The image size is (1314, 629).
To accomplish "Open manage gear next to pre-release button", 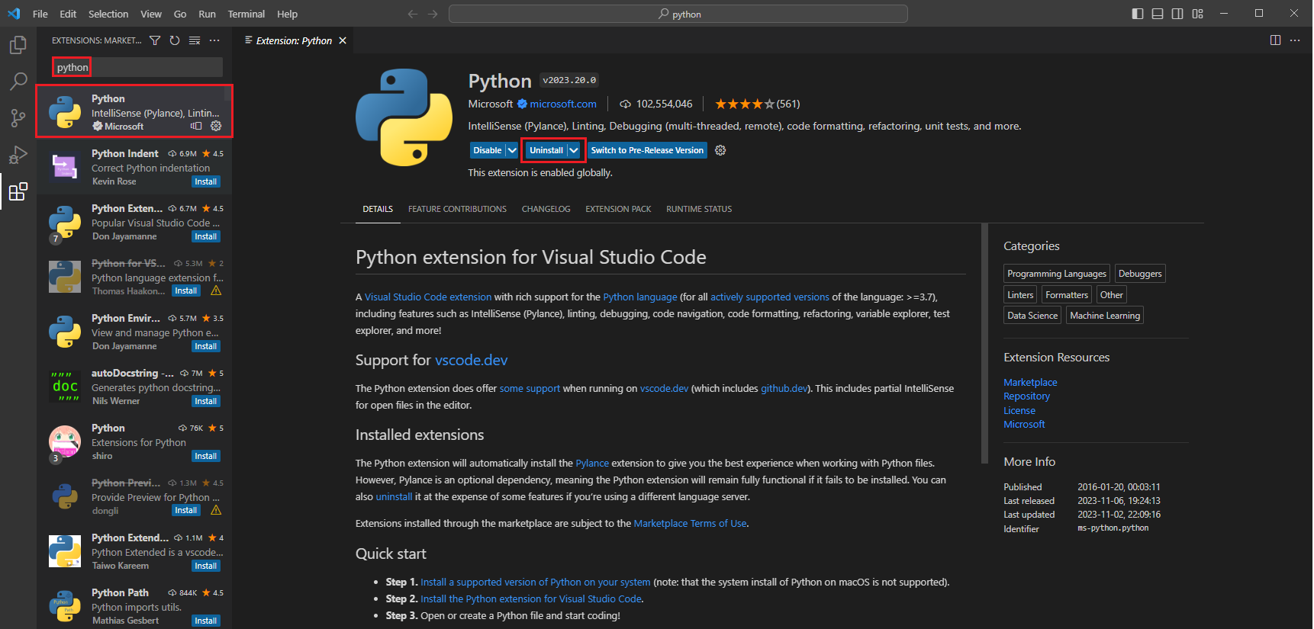I will click(720, 150).
